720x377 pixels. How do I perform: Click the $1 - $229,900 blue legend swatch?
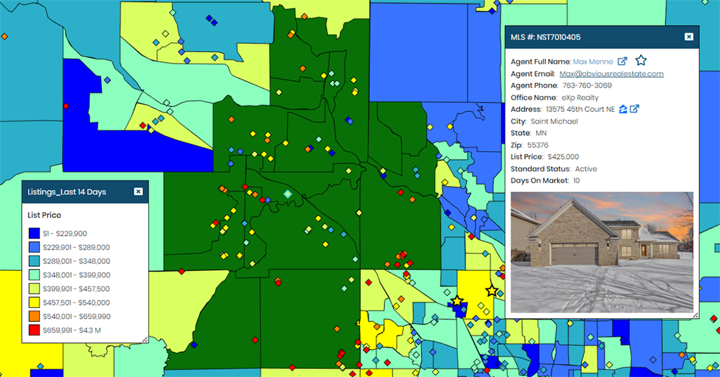[x=34, y=233]
